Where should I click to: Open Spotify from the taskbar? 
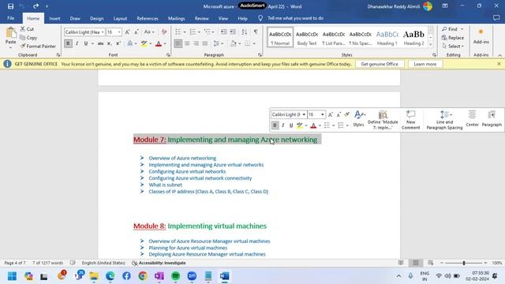(175, 276)
